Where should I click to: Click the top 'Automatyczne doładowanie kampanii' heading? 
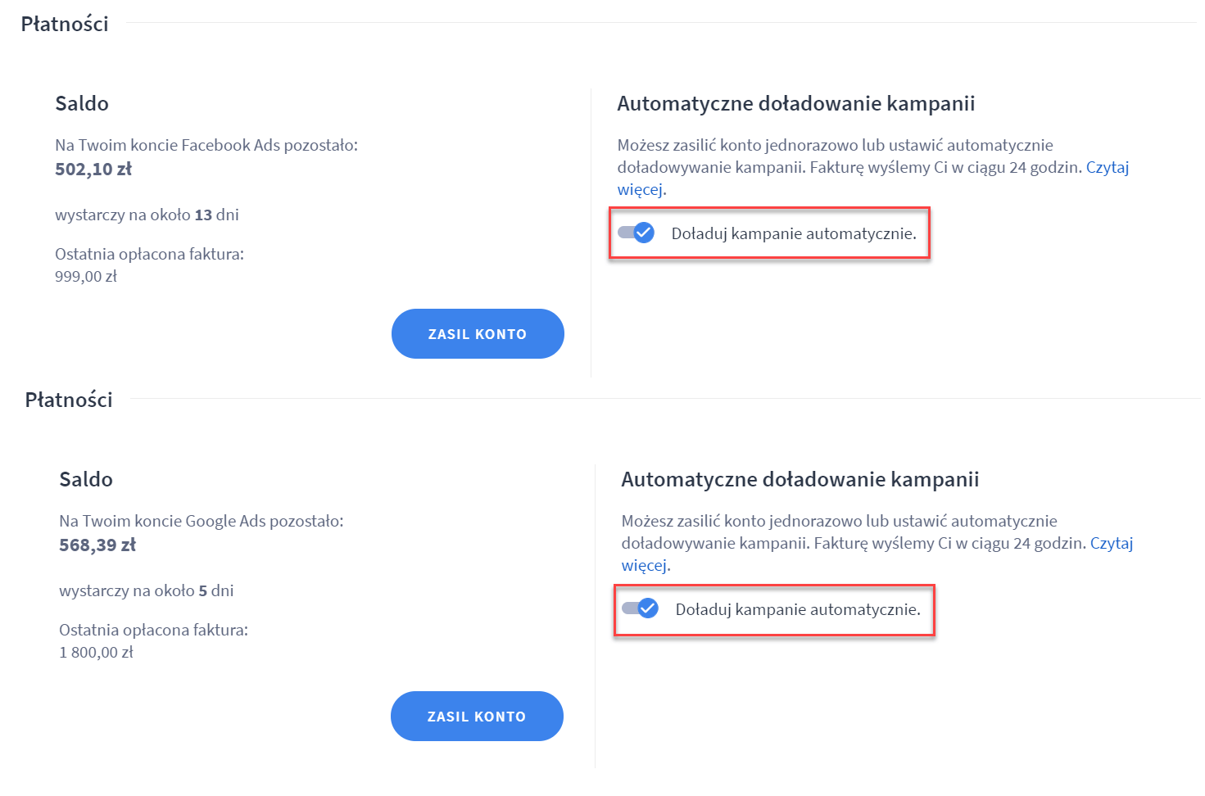(x=795, y=104)
